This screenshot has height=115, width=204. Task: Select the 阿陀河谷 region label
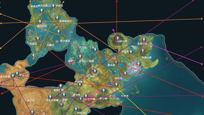pyautogui.click(x=82, y=113)
